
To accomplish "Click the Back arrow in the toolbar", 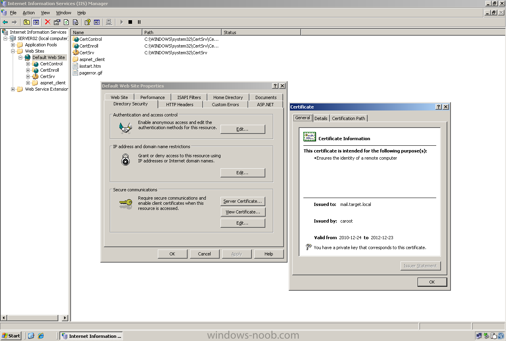I will tap(5, 22).
